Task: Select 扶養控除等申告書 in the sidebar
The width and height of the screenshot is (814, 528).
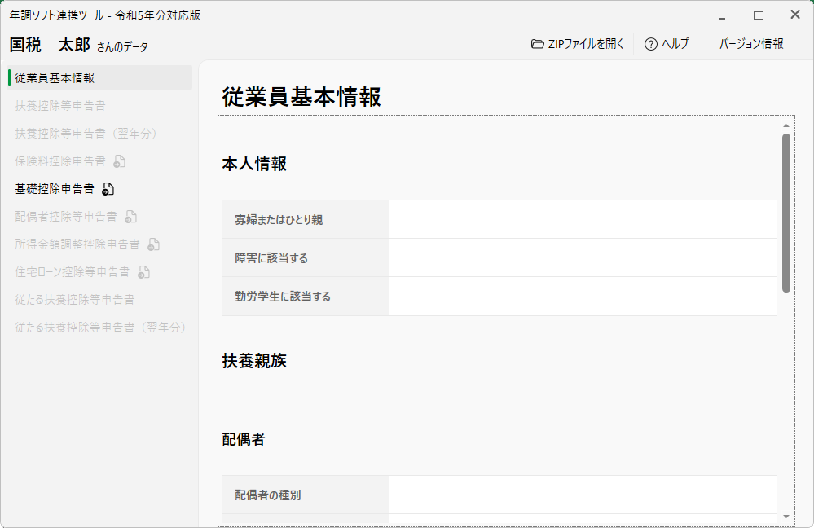Action: 60,106
